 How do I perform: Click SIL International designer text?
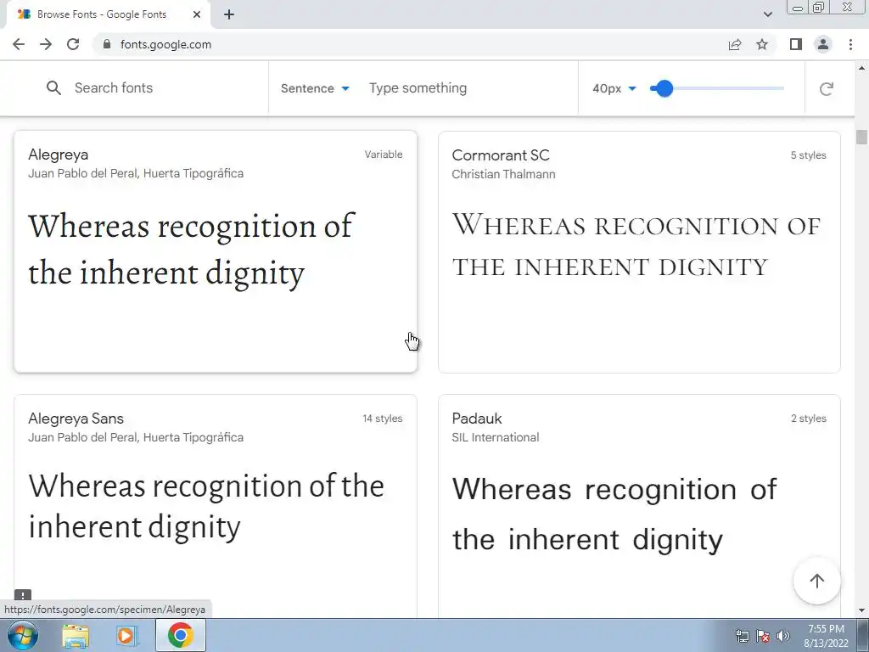pos(496,437)
